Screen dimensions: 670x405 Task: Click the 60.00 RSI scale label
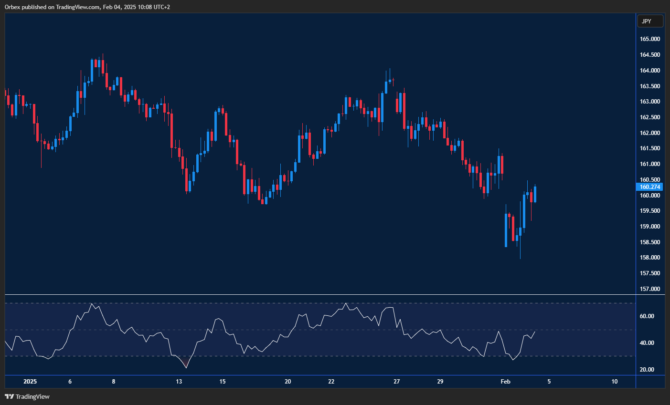click(647, 316)
